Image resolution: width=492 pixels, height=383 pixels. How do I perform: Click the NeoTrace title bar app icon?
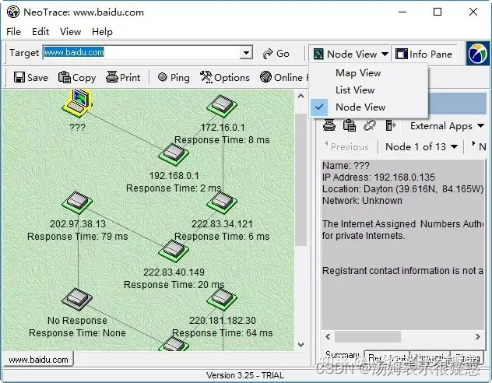[13, 12]
